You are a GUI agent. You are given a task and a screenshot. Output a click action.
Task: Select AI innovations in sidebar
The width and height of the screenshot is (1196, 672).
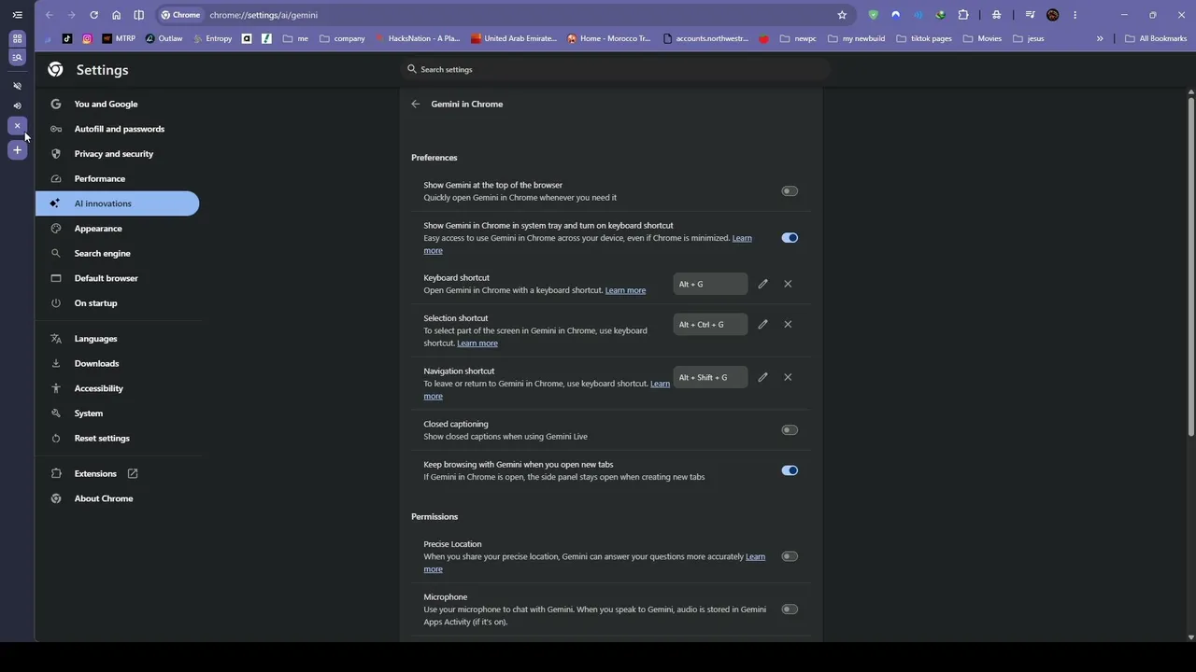click(x=117, y=203)
